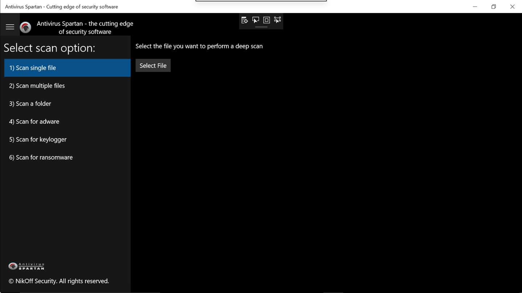Click the Select File button
522x293 pixels.
[153, 65]
